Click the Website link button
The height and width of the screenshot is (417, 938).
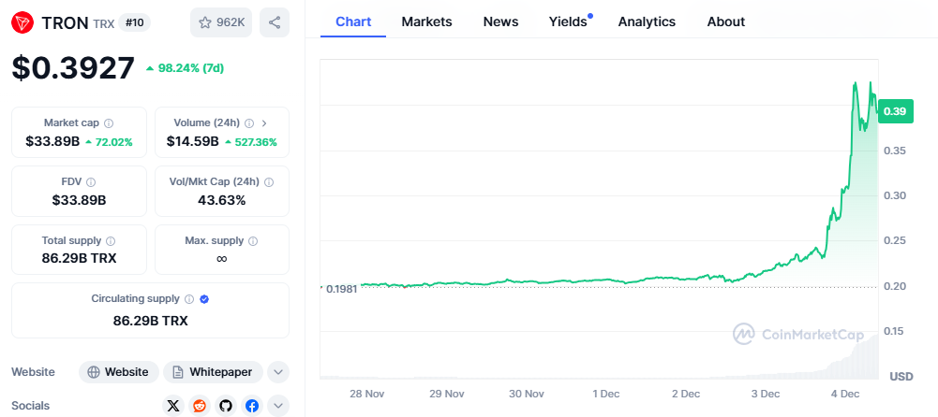118,372
